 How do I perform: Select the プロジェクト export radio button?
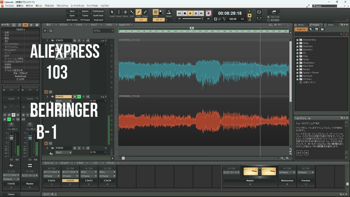point(268,17)
